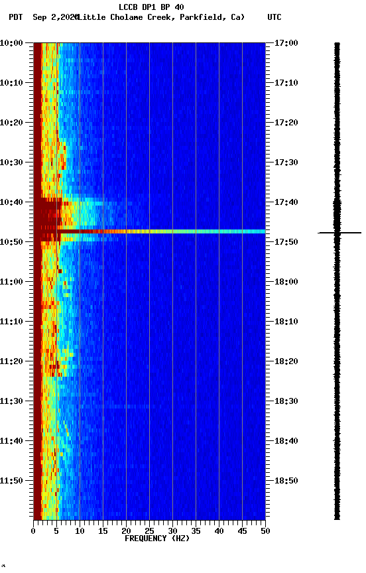The image size is (366, 573).
Task: Click the '11:00' PDT time label
Action: (11, 282)
